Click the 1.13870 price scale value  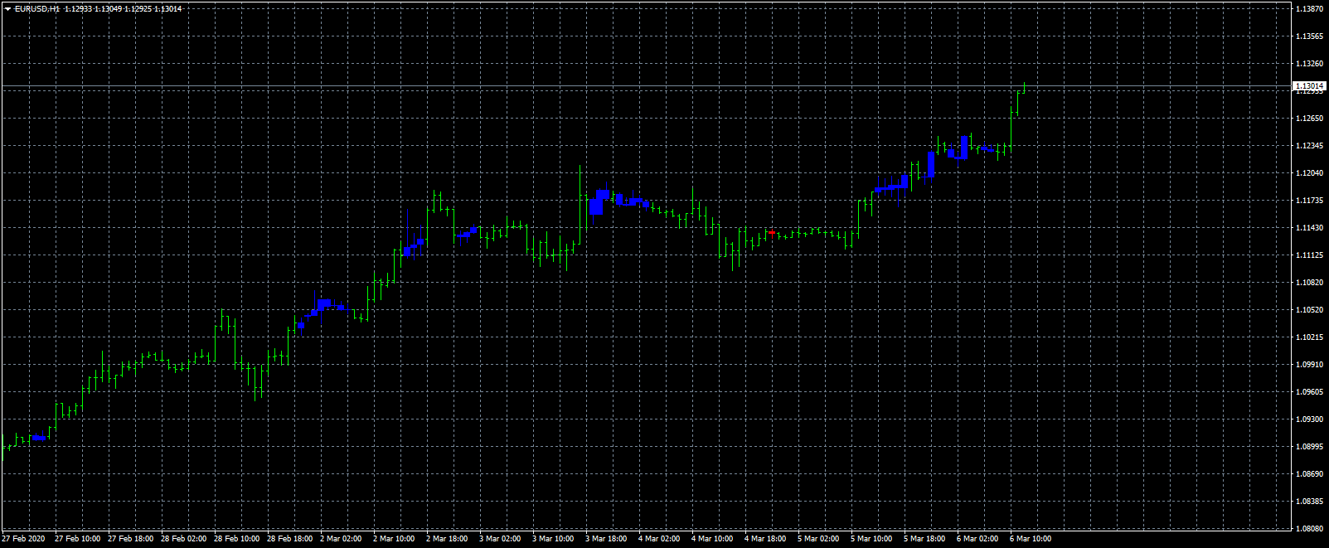(1309, 9)
